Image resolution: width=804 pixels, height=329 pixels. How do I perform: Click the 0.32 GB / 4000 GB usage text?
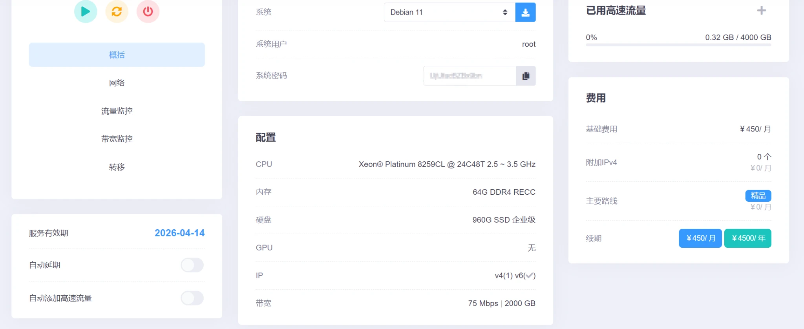[x=738, y=37]
